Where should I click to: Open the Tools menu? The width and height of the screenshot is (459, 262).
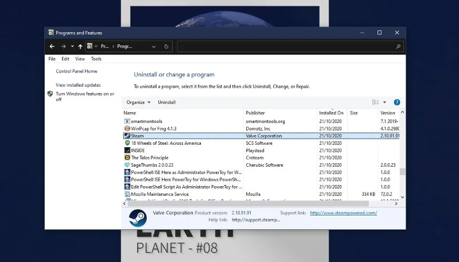96,59
